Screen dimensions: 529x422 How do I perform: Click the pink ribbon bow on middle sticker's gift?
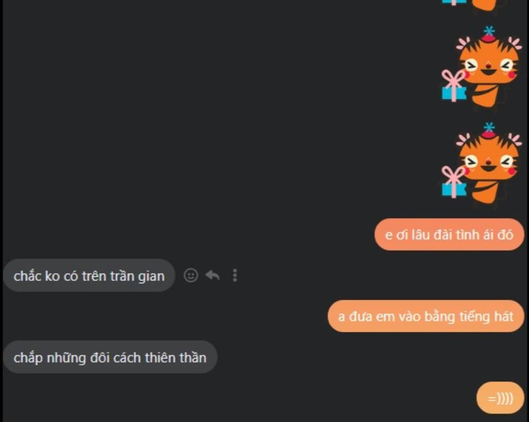453,78
